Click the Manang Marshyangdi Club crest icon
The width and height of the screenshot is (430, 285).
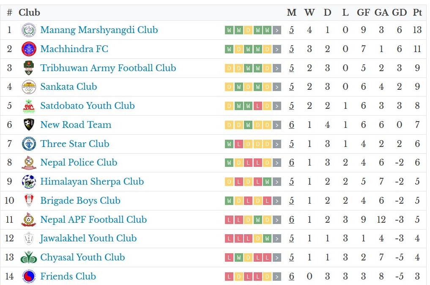pyautogui.click(x=29, y=30)
